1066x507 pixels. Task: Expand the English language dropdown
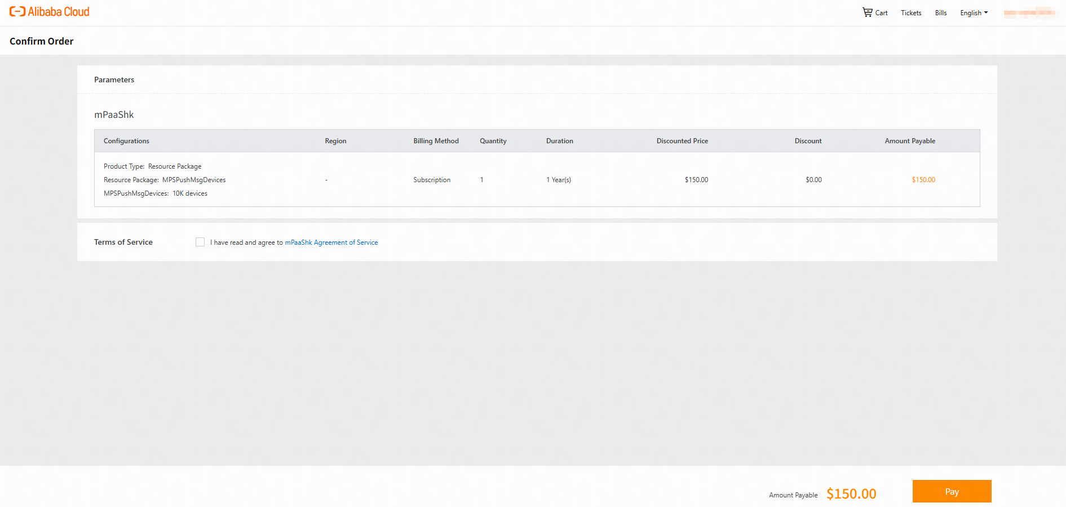click(x=974, y=13)
